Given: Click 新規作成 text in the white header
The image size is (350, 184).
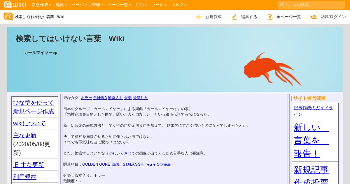Looking at the screenshot, I should tap(213, 17).
